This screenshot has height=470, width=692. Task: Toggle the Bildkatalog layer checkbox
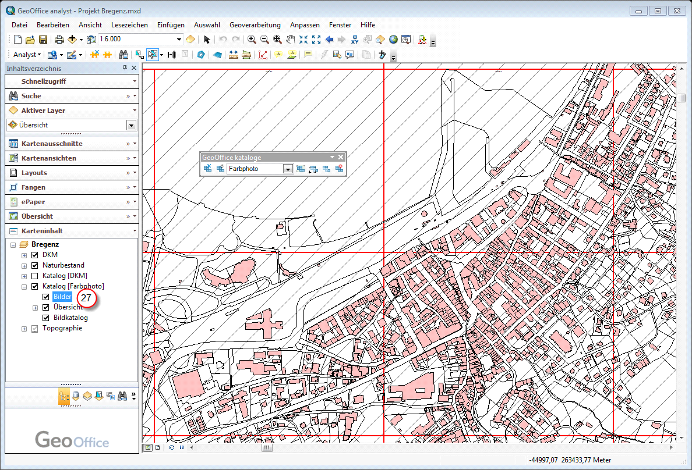click(45, 318)
